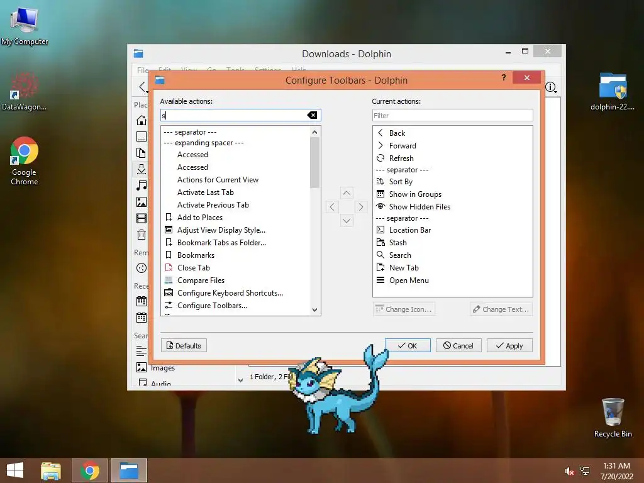Click Change Icon button
Screen dimensions: 644x483
[x=404, y=309]
